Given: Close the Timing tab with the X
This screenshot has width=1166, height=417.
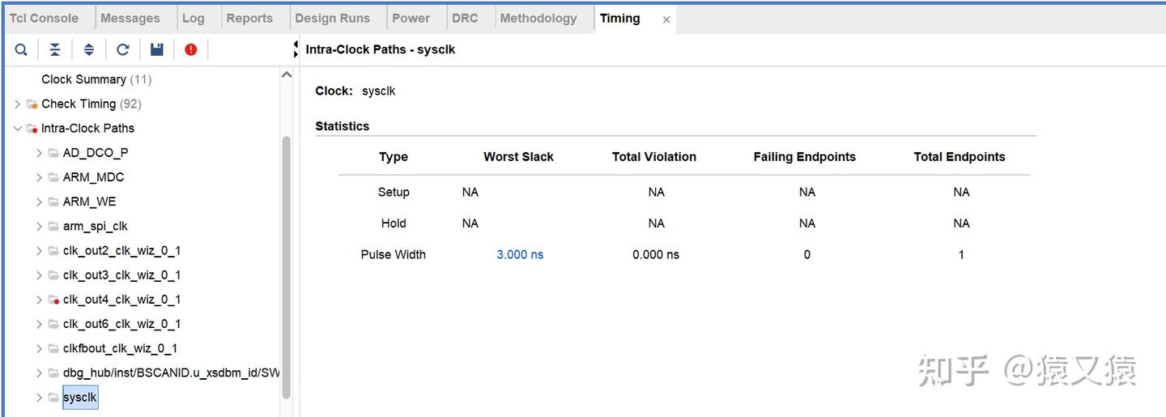Looking at the screenshot, I should pos(666,19).
